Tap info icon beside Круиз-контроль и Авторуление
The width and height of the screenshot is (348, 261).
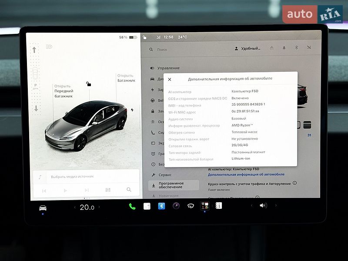[294, 183]
